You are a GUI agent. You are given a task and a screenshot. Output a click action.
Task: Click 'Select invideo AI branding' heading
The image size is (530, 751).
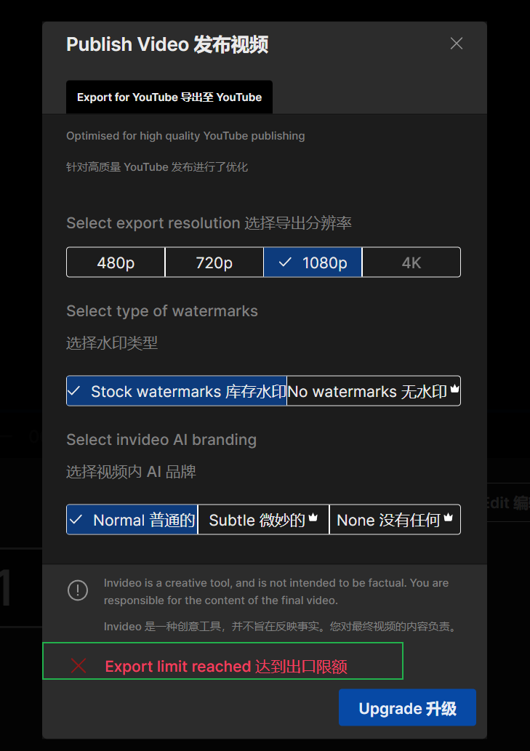point(161,440)
